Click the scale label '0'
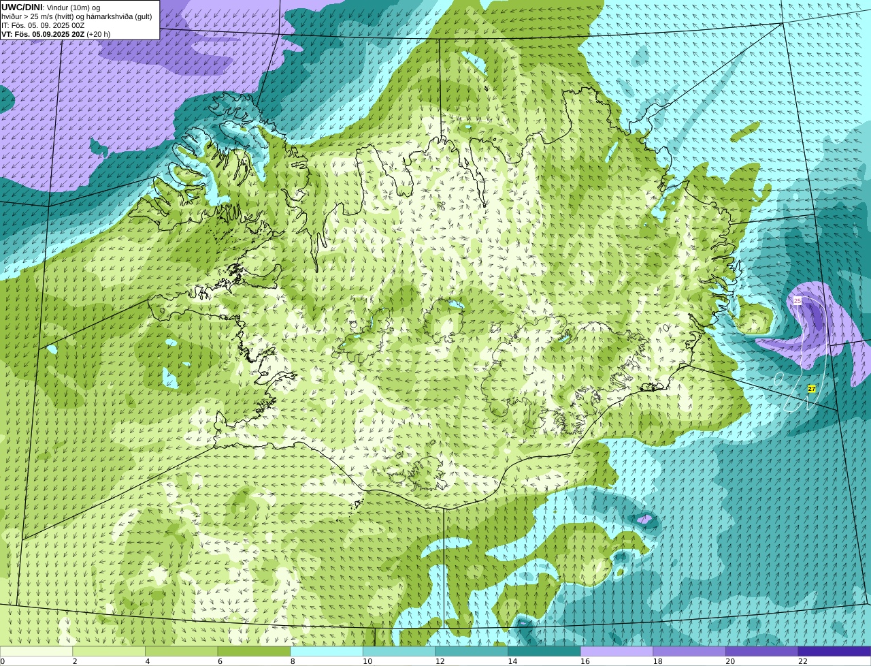871x666 pixels. point(3,661)
